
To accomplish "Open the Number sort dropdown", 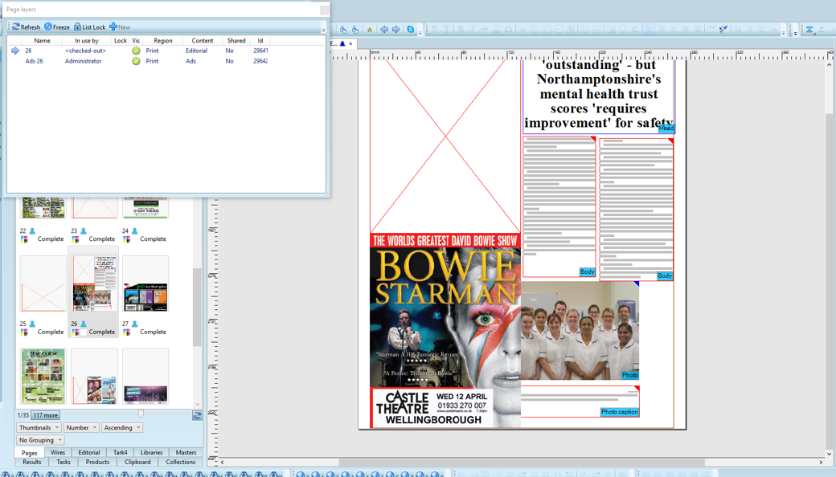I will point(81,427).
